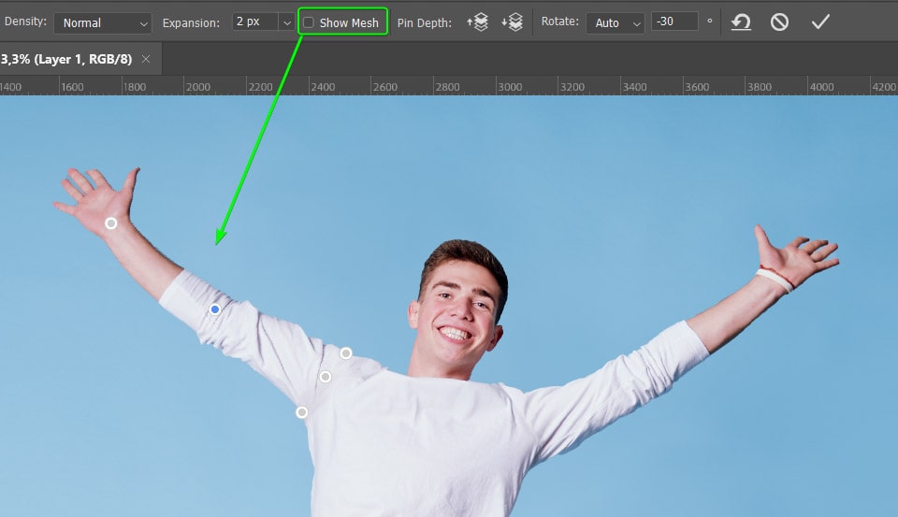Click the rotation angle field showing -30
Screen dimensions: 898x517
[x=674, y=22]
